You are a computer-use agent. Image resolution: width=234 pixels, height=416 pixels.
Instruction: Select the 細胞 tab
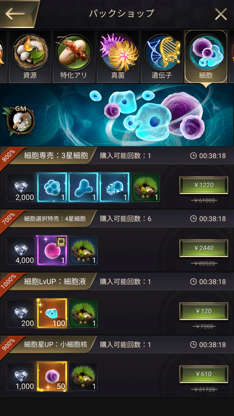coord(206,57)
